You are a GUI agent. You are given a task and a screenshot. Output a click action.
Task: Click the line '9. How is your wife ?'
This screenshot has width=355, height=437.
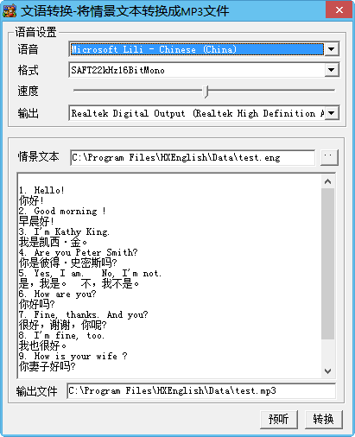(73, 356)
